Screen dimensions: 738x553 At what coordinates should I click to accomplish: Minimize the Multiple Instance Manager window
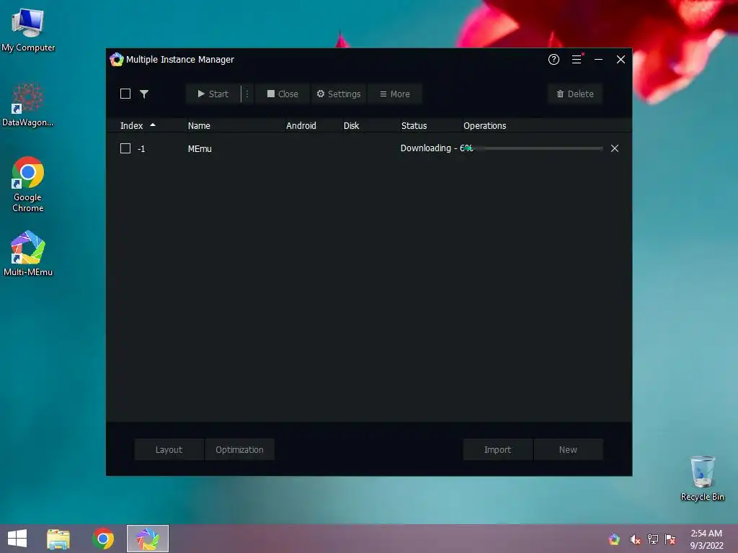pos(599,60)
